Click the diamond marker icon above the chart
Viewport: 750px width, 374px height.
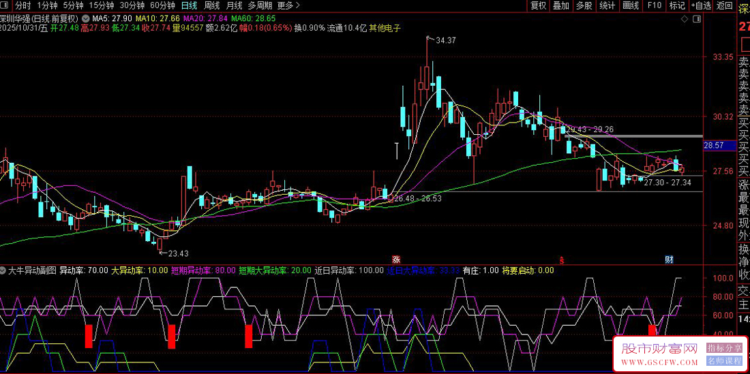(x=685, y=19)
